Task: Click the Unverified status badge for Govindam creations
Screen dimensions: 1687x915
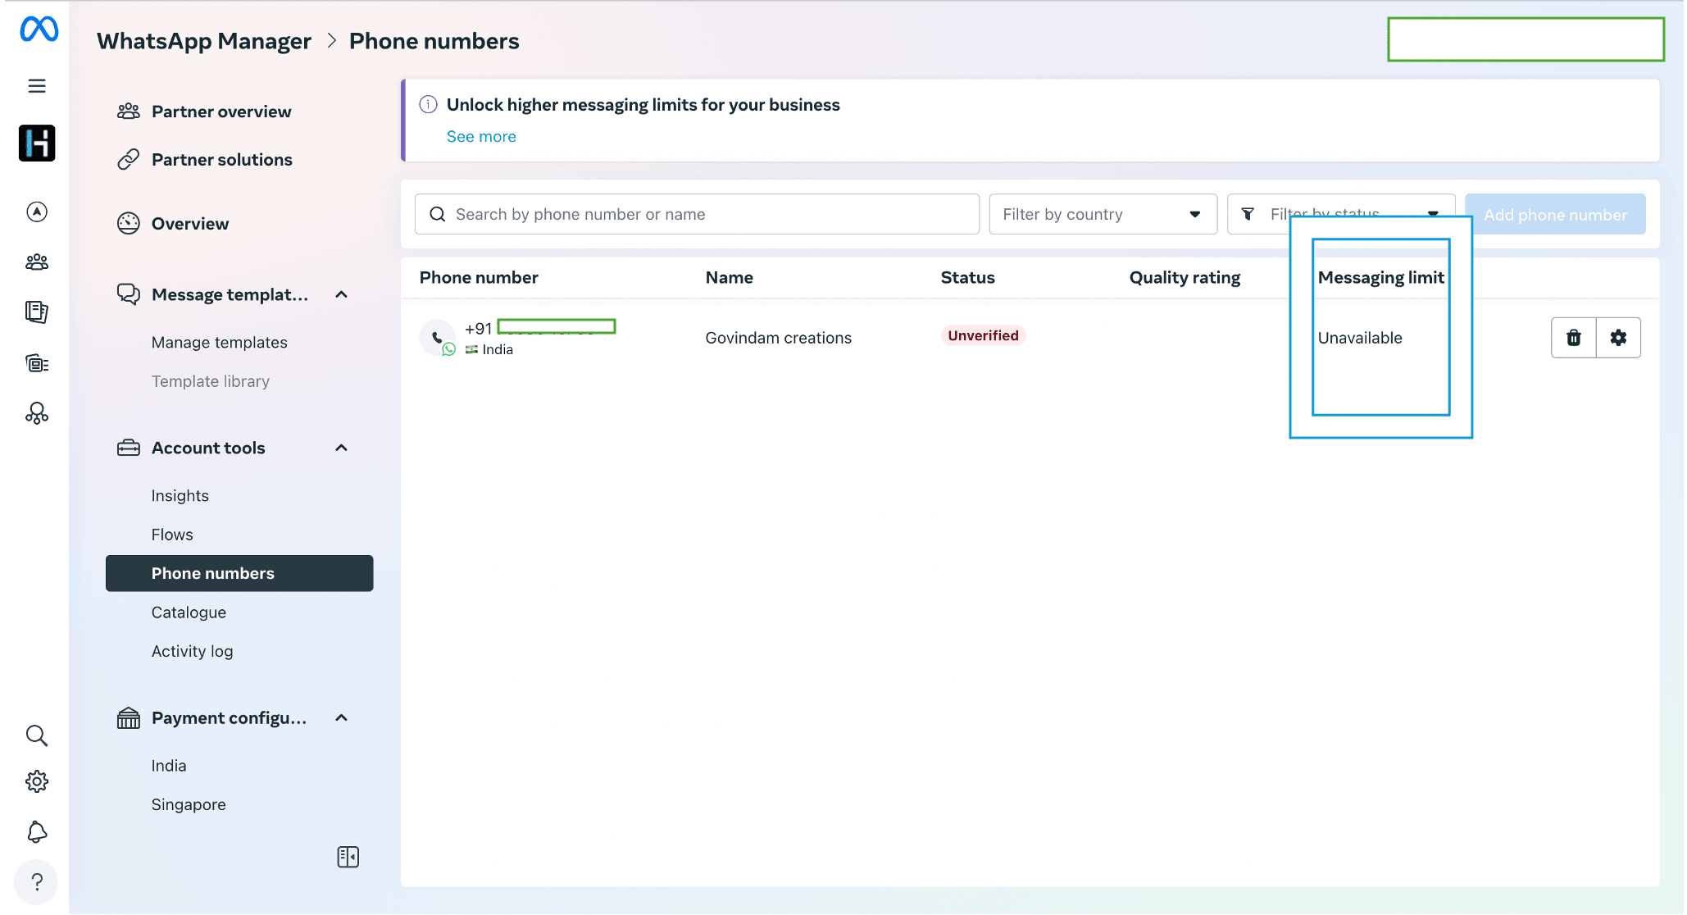Action: coord(981,335)
